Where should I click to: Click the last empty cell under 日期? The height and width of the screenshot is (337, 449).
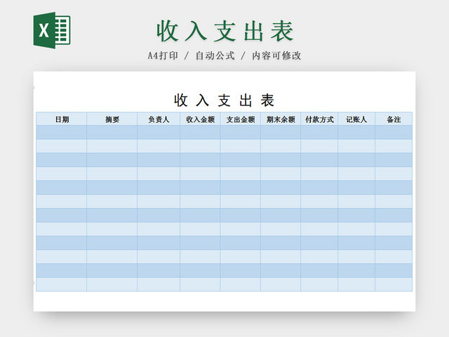(x=62, y=284)
